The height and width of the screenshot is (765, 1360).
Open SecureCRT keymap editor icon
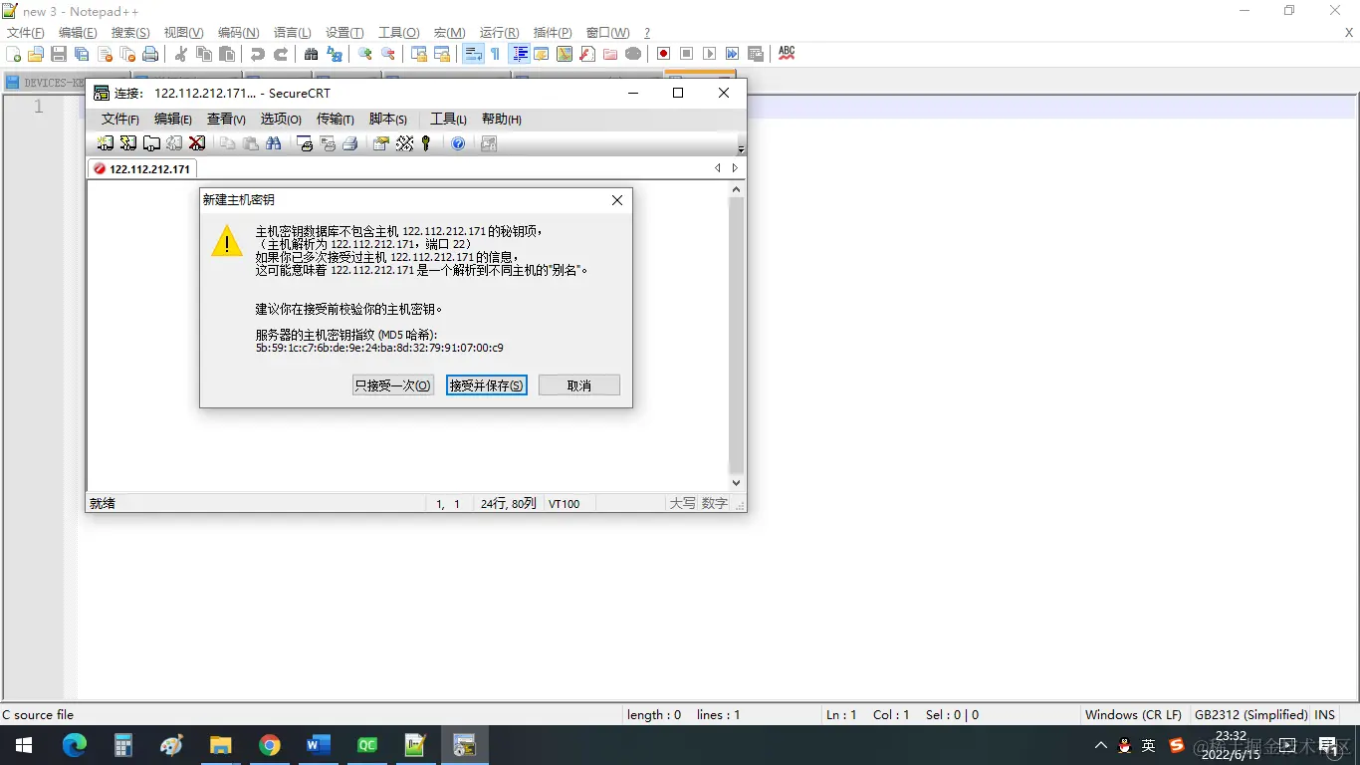(x=404, y=143)
